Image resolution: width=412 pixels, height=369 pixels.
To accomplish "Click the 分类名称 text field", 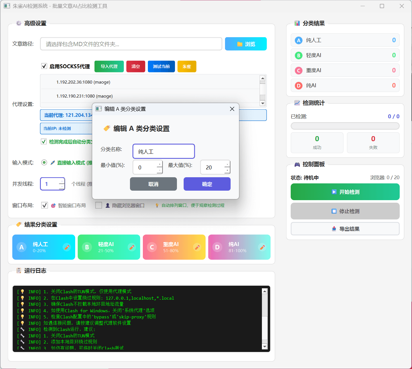I will coord(164,152).
